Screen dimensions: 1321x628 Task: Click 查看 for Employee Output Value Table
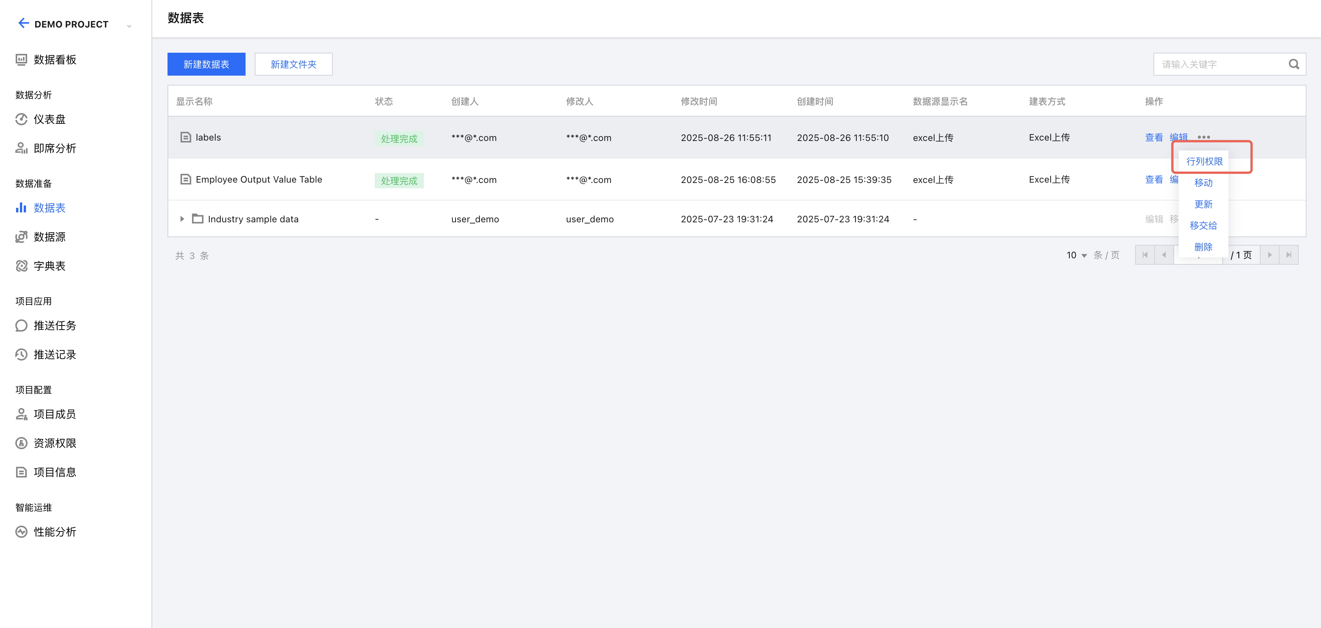coord(1154,180)
